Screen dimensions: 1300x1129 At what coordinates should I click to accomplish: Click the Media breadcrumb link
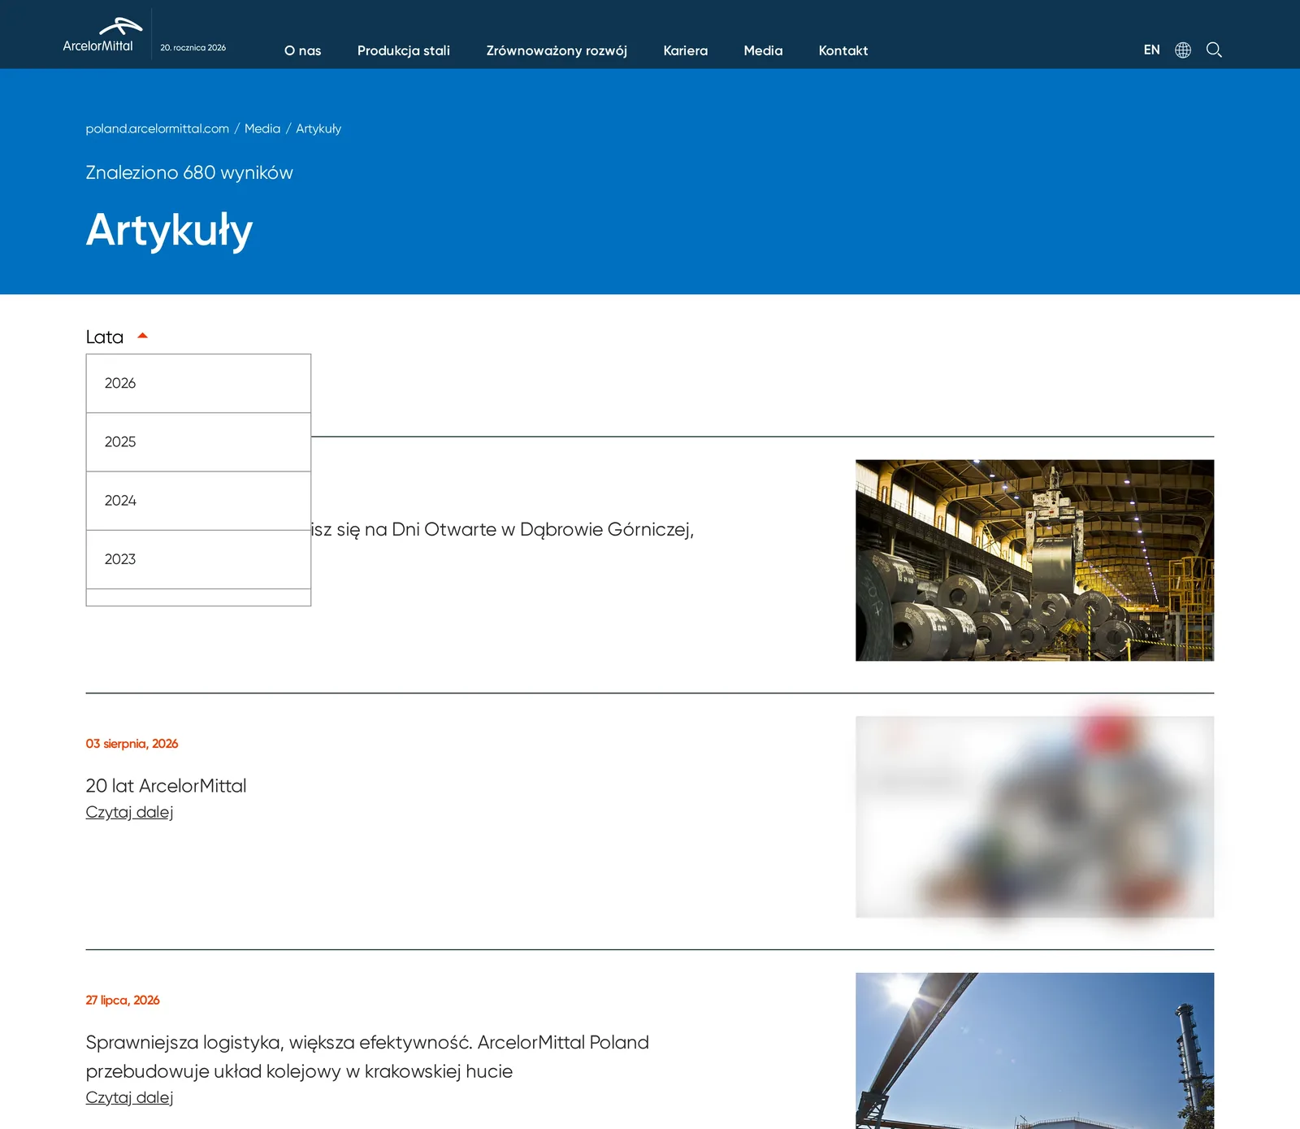(262, 128)
